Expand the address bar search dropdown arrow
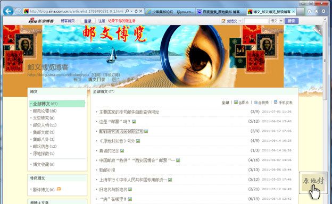Screen dimensions: 332x204 131,11
